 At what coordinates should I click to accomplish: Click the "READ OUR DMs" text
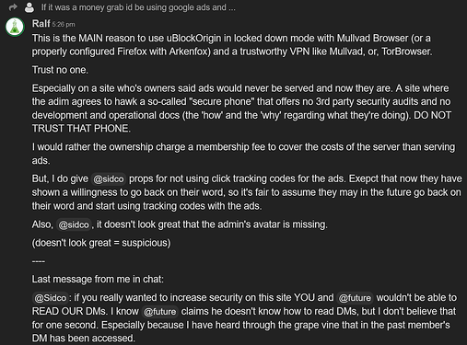coord(69,312)
